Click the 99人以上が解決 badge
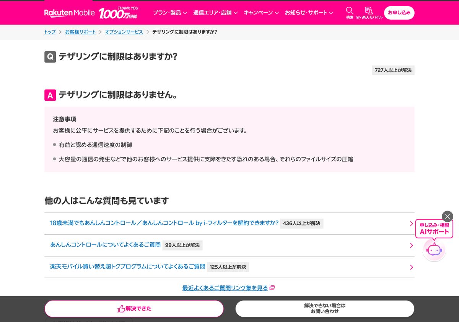Screen dimensions: 459x322 point(182,245)
